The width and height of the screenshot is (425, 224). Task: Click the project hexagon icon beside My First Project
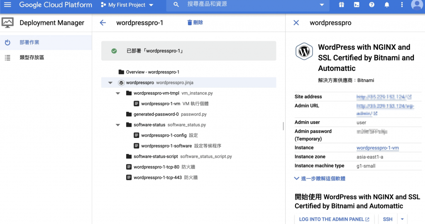click(x=103, y=5)
